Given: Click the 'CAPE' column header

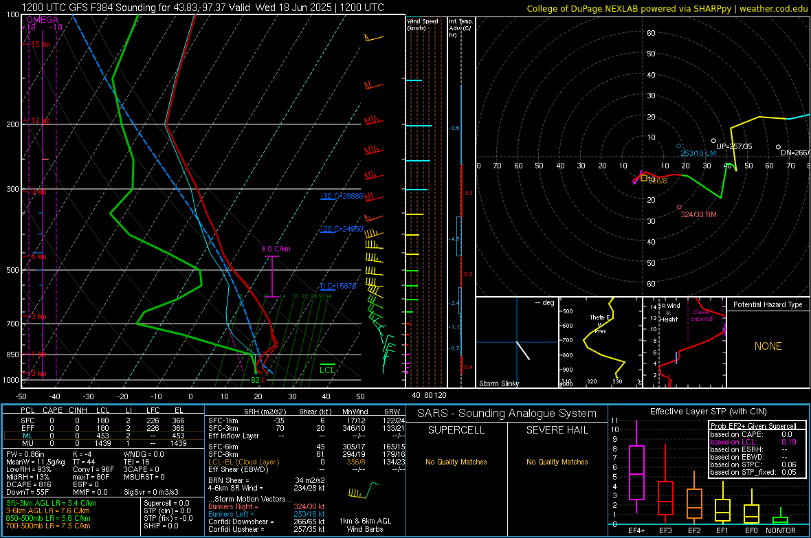Looking at the screenshot, I should tap(52, 410).
